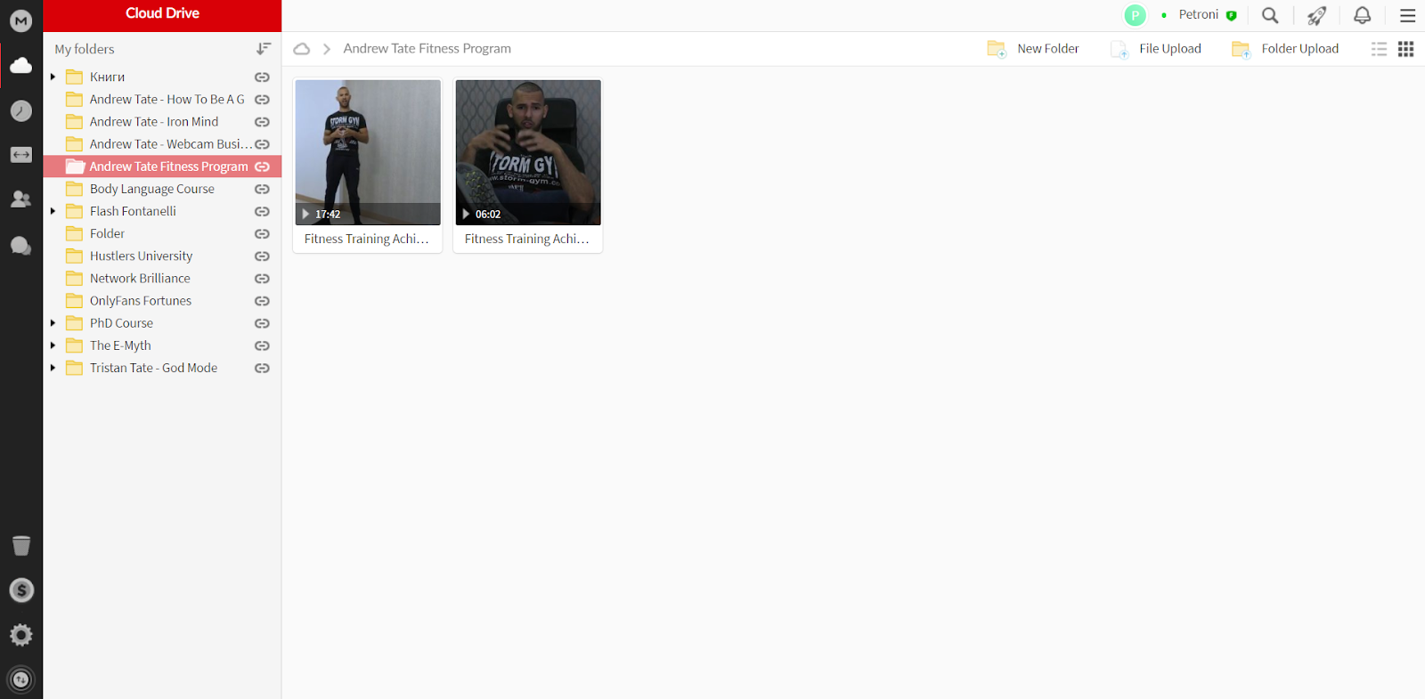Expand The E-Myth folder arrow
The width and height of the screenshot is (1425, 699).
coord(53,345)
